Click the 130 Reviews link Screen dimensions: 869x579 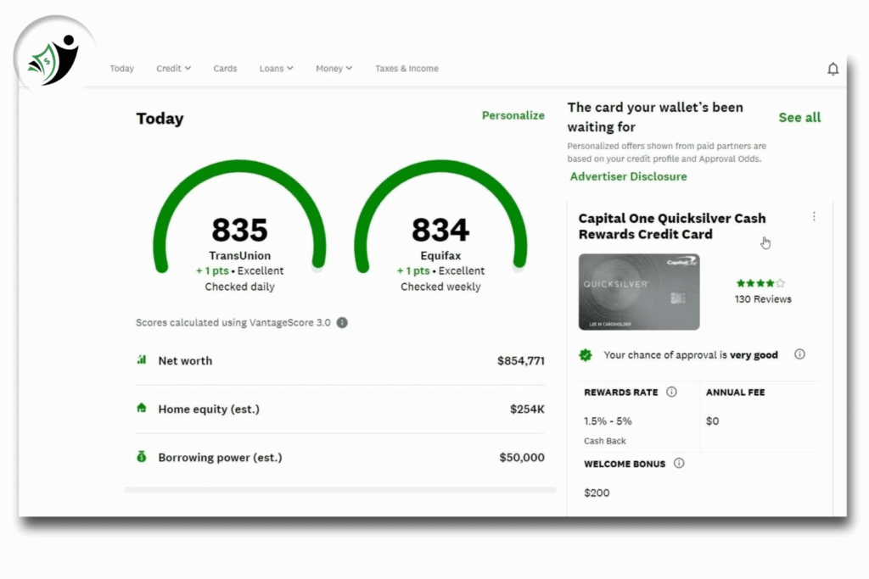(x=763, y=299)
